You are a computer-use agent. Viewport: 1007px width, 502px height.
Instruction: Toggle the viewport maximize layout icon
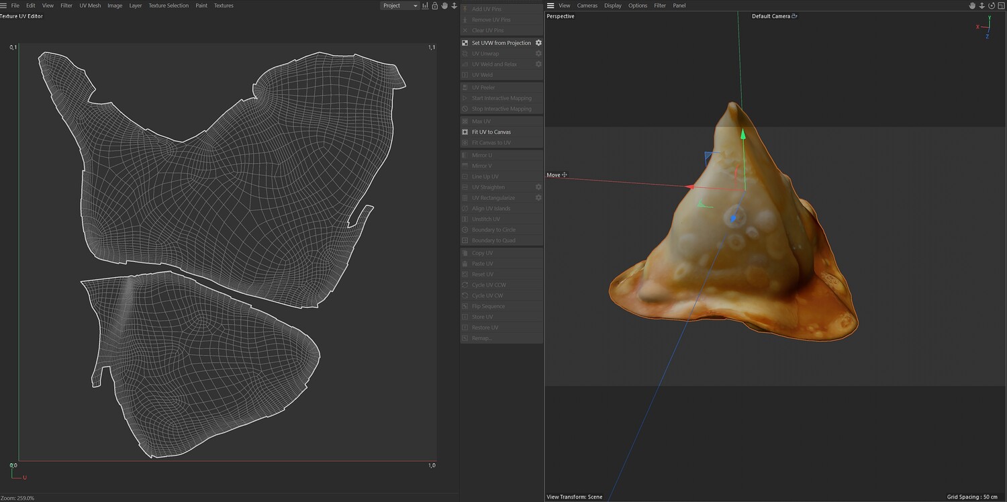coord(1001,5)
